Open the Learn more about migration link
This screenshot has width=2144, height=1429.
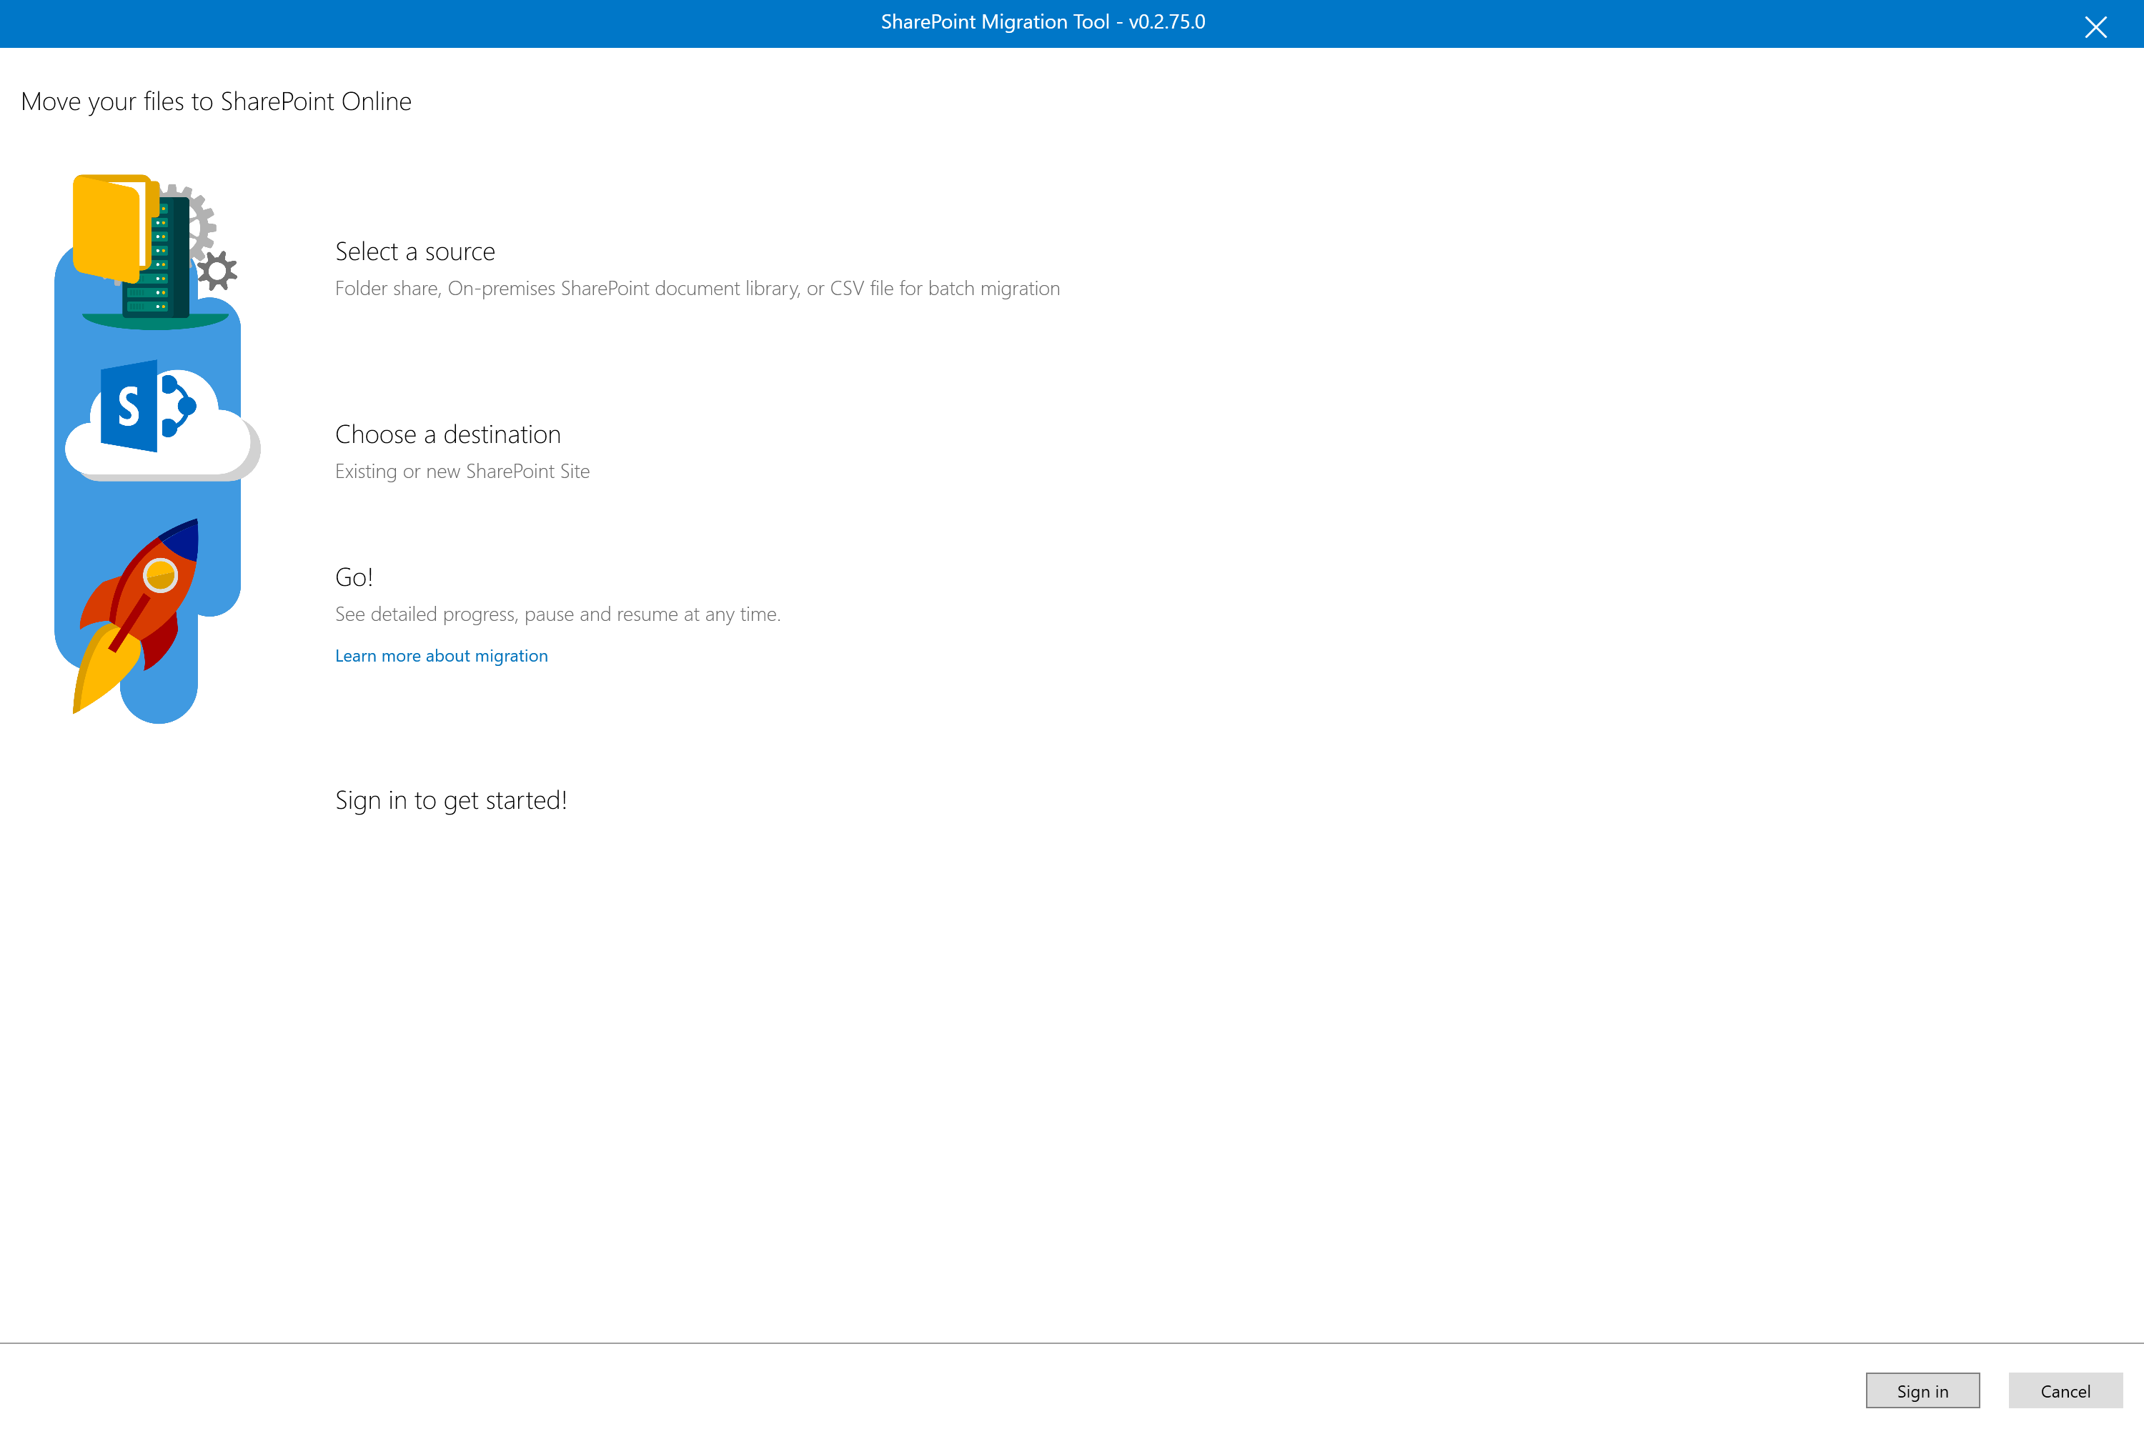(441, 655)
